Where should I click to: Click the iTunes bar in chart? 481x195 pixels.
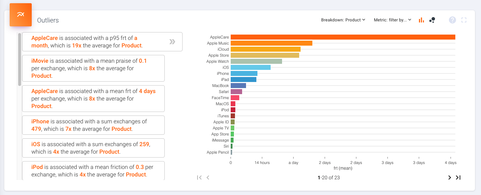tap(233, 116)
